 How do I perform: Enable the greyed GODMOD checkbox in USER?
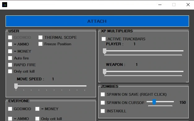pyautogui.click(x=10, y=37)
